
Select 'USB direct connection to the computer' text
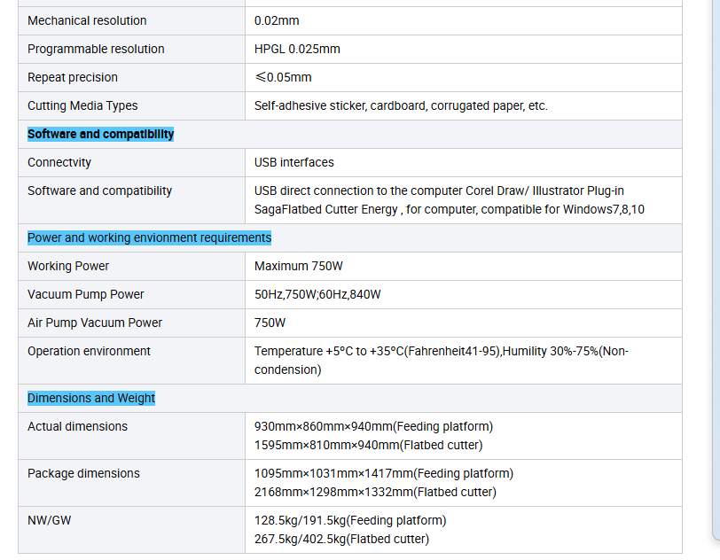(358, 191)
